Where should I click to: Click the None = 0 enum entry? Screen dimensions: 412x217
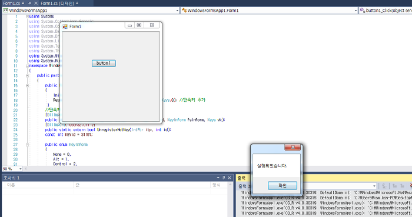[x=62, y=154]
